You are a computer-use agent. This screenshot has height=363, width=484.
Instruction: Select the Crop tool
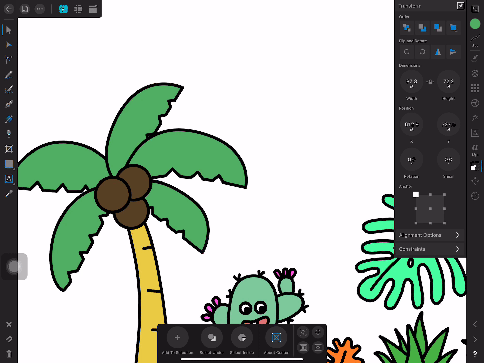[x=9, y=149]
